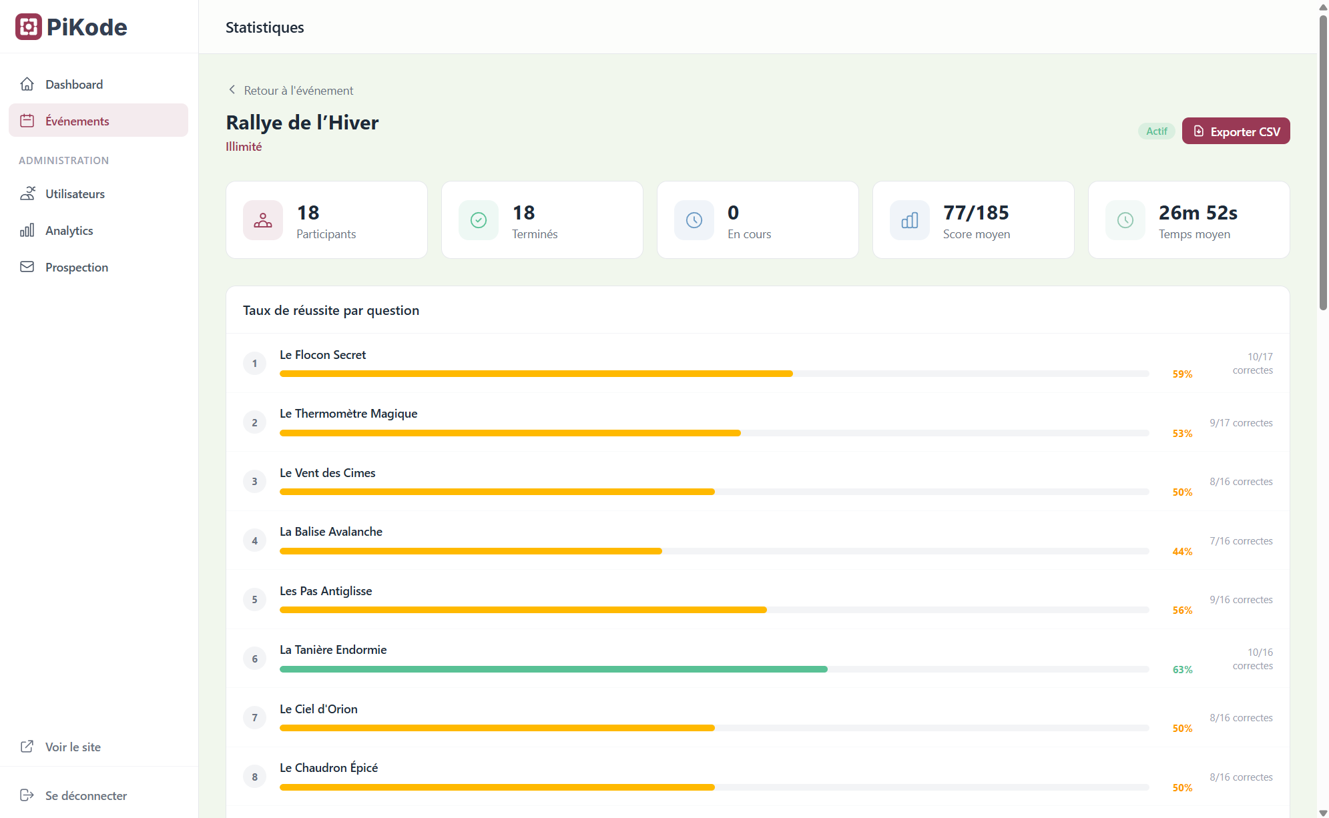Click the 59% success rate
The width and height of the screenshot is (1329, 818).
(1182, 374)
